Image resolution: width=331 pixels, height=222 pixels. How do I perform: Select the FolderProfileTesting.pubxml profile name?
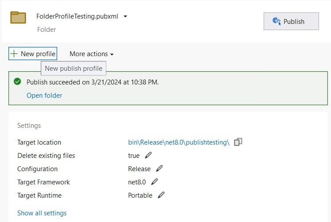pyautogui.click(x=77, y=16)
